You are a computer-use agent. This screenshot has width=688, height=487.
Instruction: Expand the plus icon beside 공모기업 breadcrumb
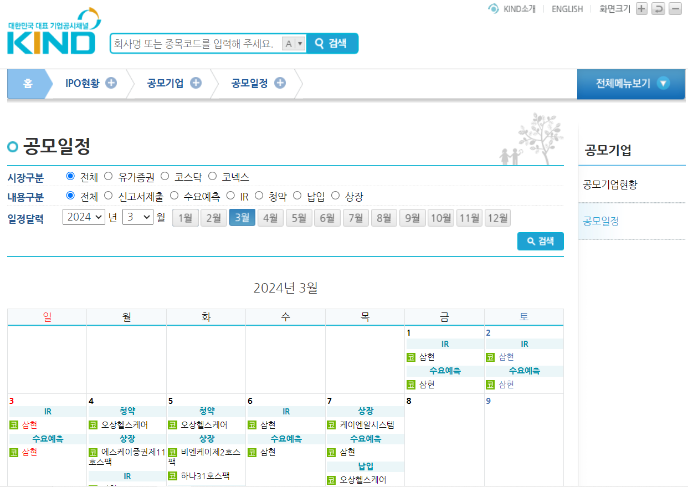(195, 82)
